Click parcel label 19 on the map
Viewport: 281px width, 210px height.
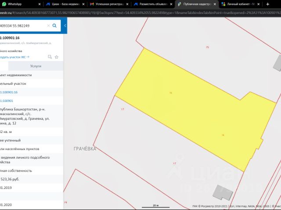click(65, 202)
